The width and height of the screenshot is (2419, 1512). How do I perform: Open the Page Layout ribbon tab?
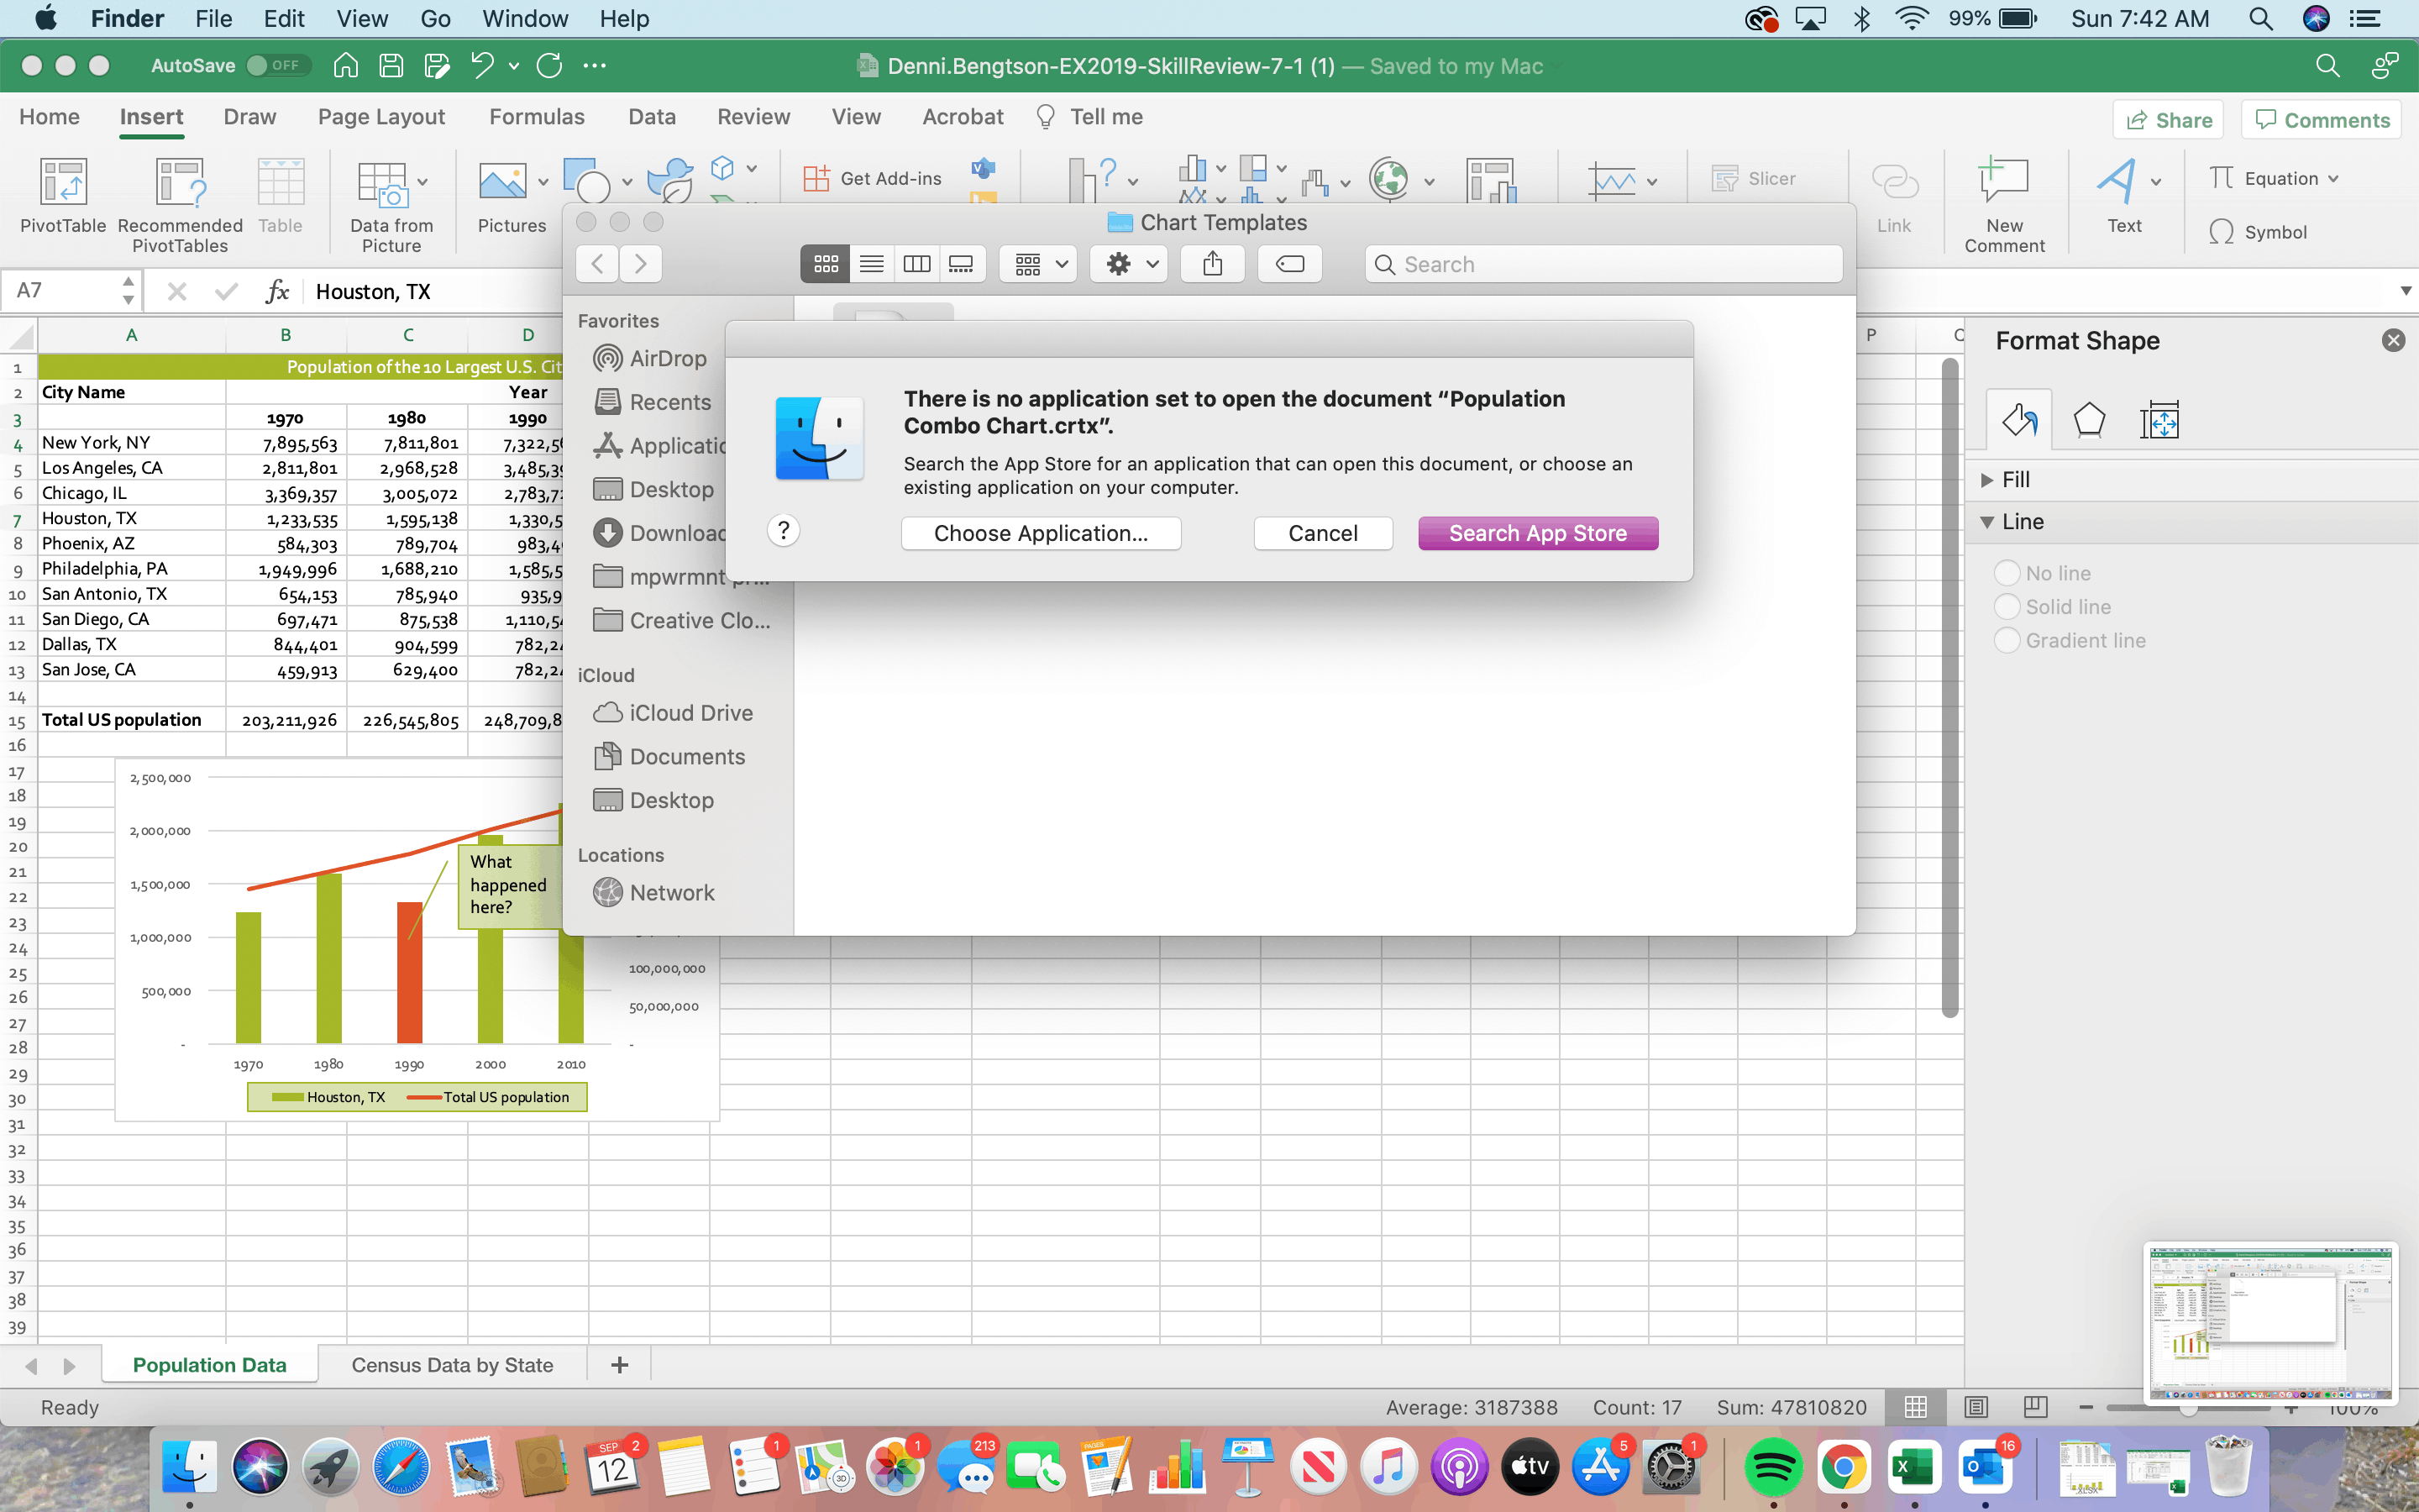380,117
